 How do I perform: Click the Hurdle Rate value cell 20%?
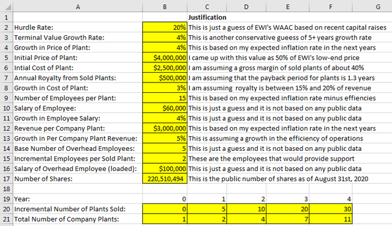165,27
